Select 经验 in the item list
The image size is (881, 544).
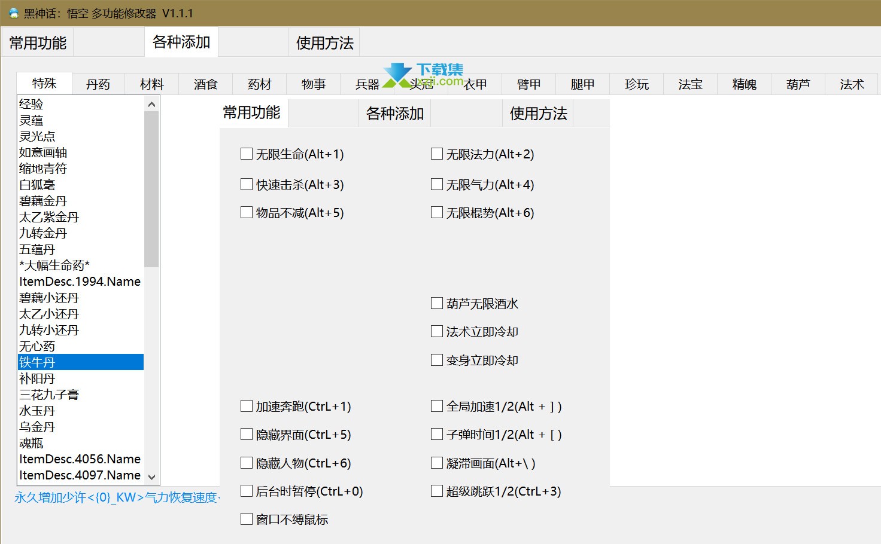click(x=81, y=104)
